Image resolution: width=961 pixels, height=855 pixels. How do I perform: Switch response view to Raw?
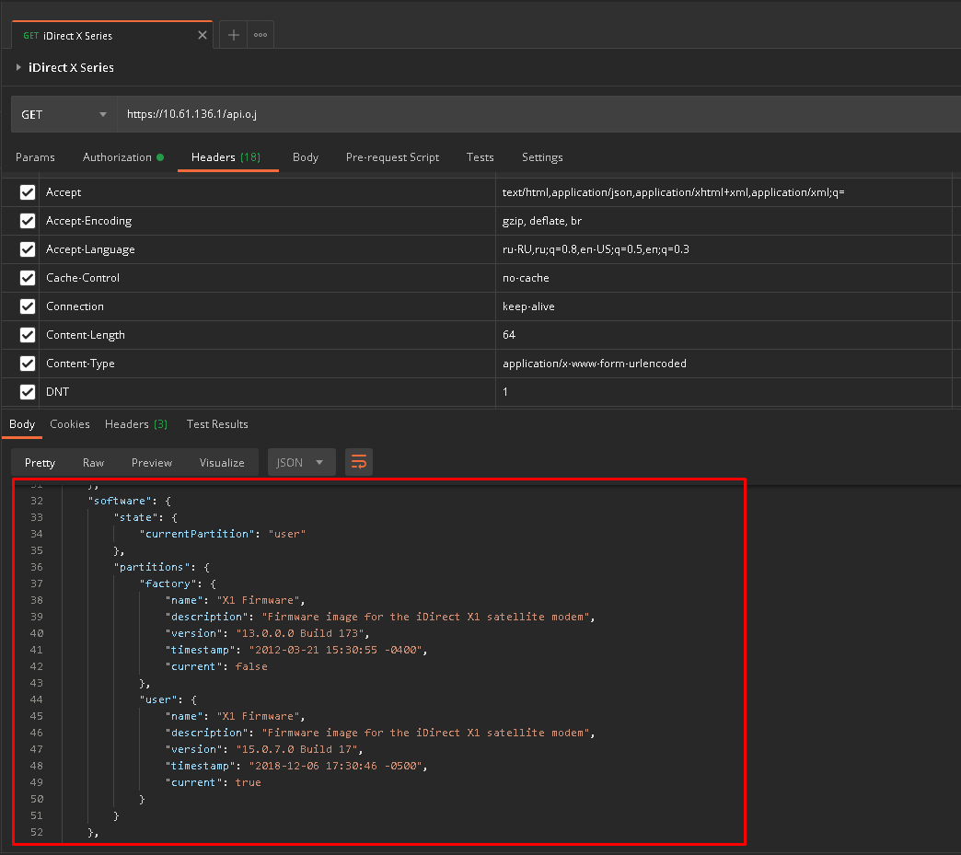coord(93,463)
